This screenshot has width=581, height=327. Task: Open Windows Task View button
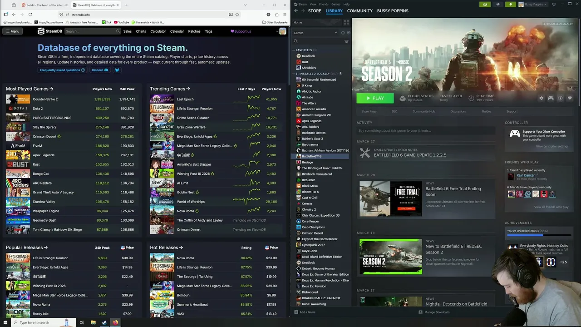point(81,322)
